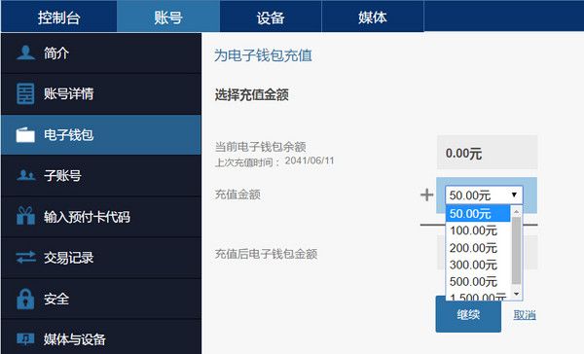The width and height of the screenshot is (584, 354).
Task: Open the 控制台 tab
Action: point(58,18)
